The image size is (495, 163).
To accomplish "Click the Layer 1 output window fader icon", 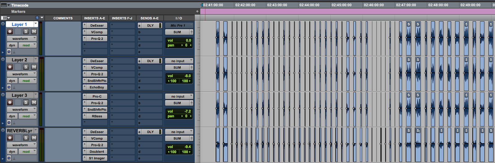I will pos(192,32).
